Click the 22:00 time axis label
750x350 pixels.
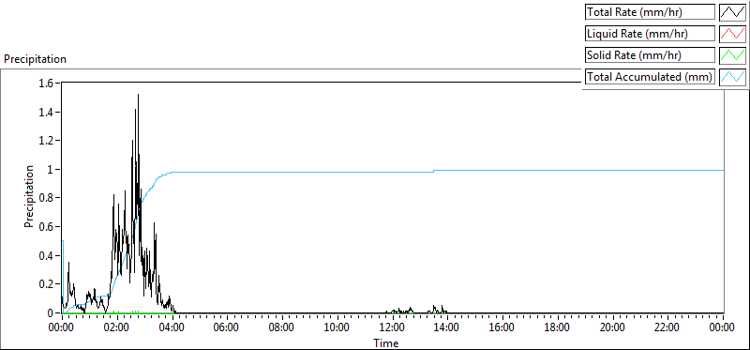[667, 328]
